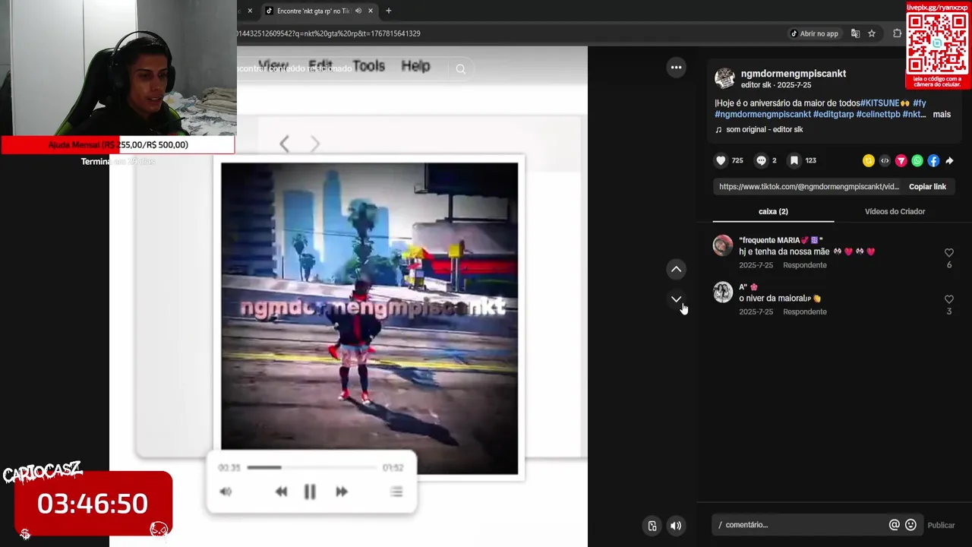Screen dimensions: 972x547
Task: Bookmark the page with the star icon
Action: tap(872, 33)
